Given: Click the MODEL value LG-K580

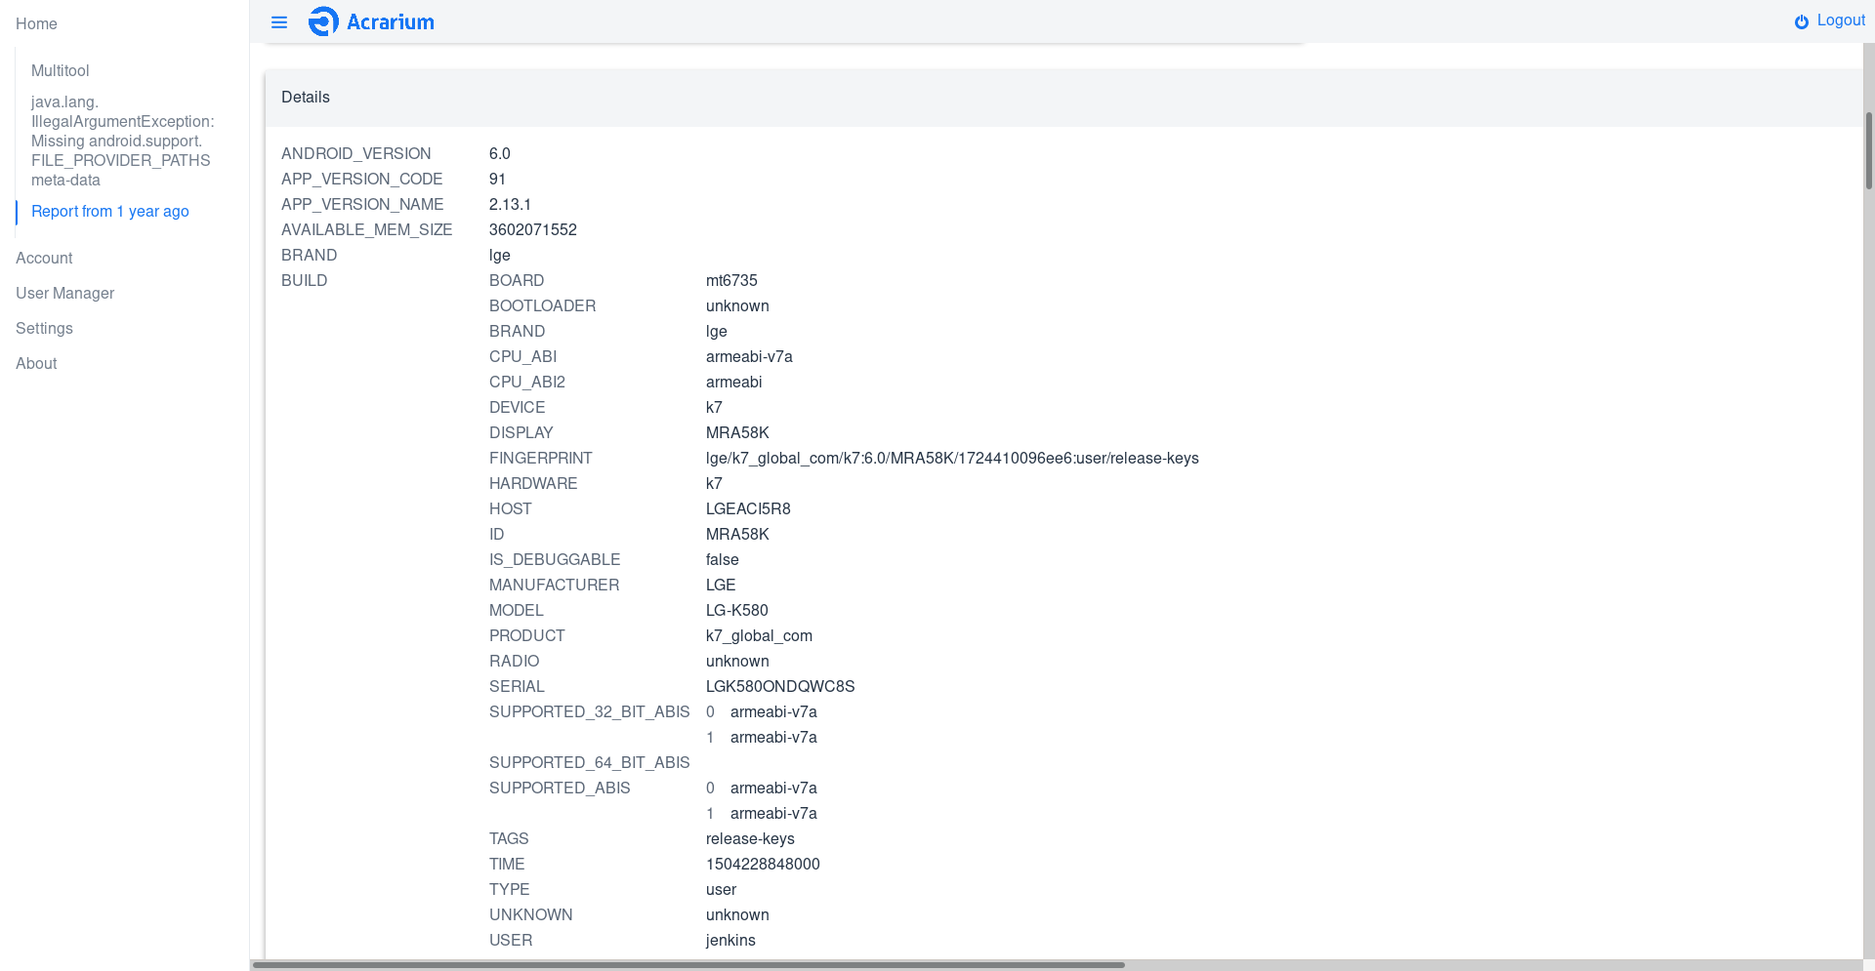Looking at the screenshot, I should (736, 610).
